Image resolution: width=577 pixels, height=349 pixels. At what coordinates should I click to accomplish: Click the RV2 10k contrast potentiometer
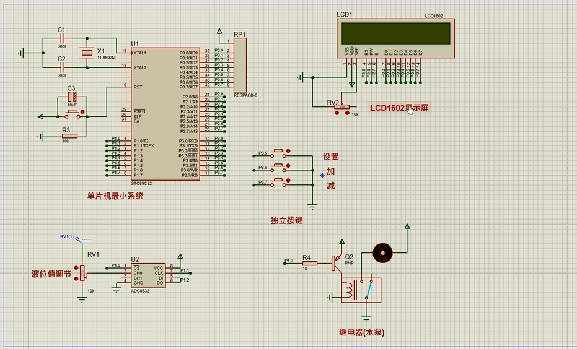click(x=341, y=107)
